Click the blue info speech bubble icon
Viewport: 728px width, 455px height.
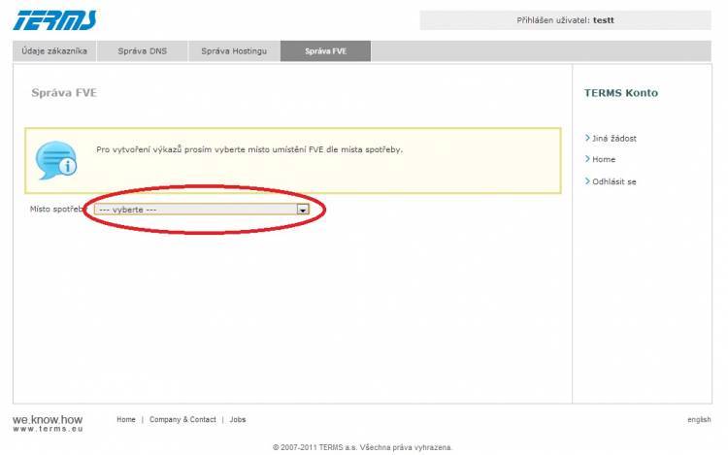pyautogui.click(x=55, y=160)
